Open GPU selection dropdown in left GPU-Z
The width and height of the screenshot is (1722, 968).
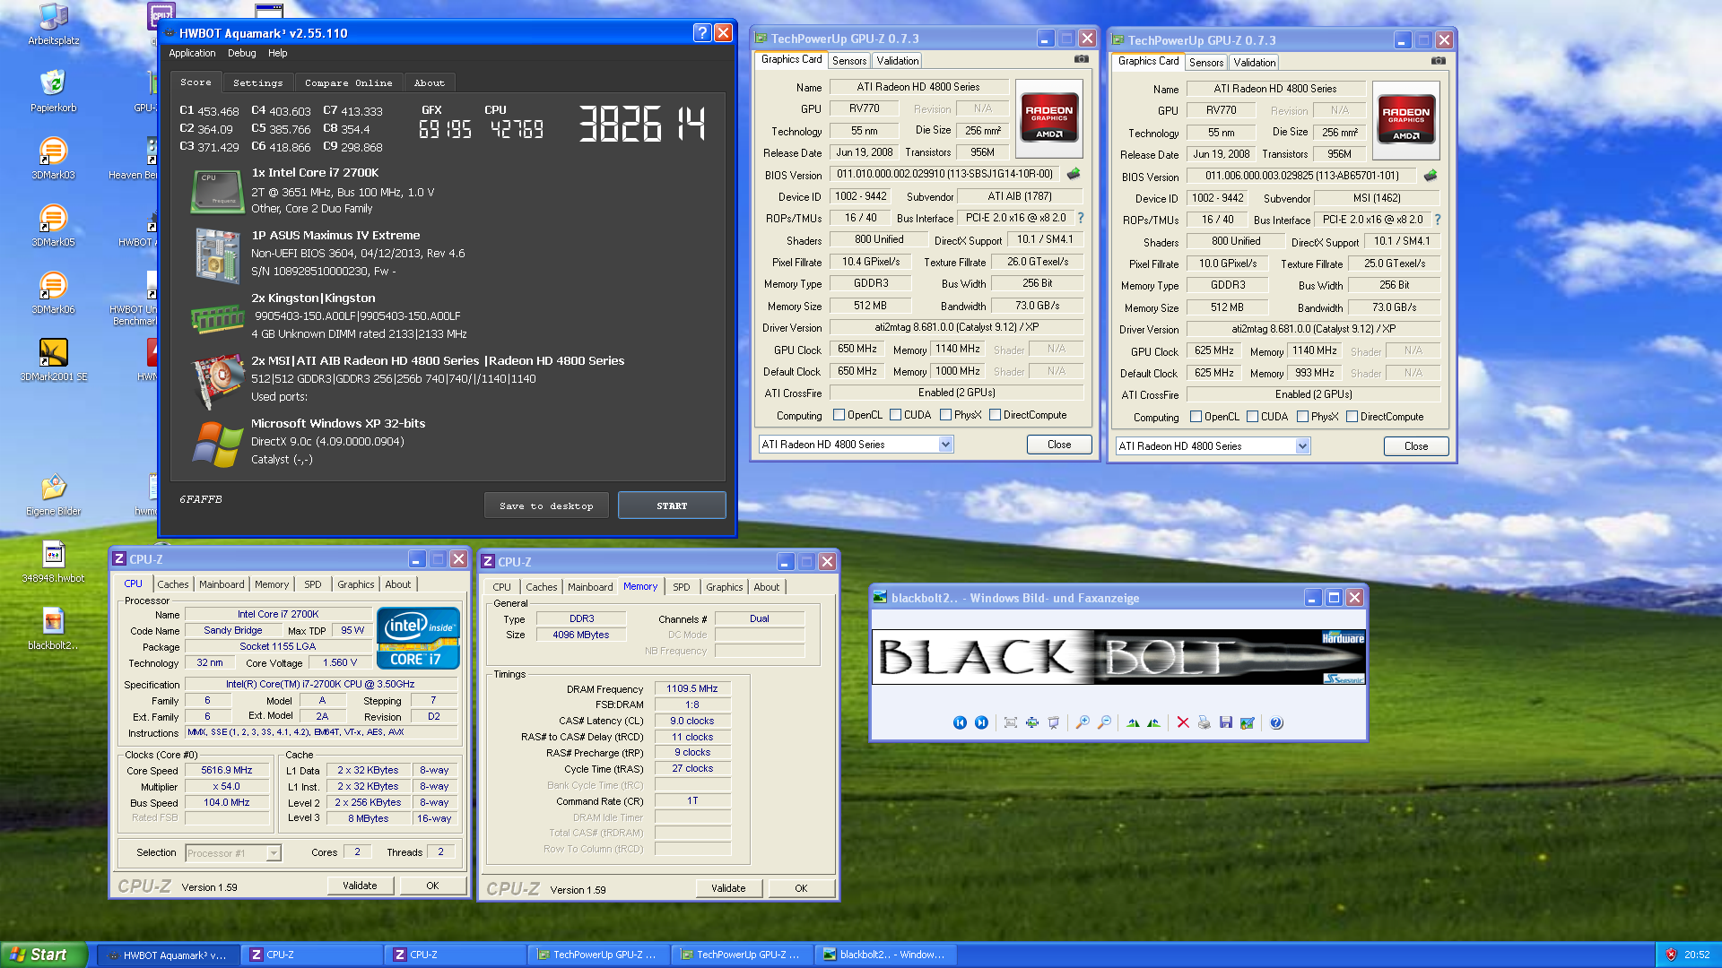coord(945,445)
